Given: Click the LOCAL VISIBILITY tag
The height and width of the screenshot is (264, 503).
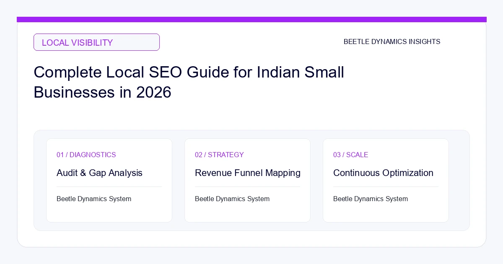Looking at the screenshot, I should tap(96, 42).
